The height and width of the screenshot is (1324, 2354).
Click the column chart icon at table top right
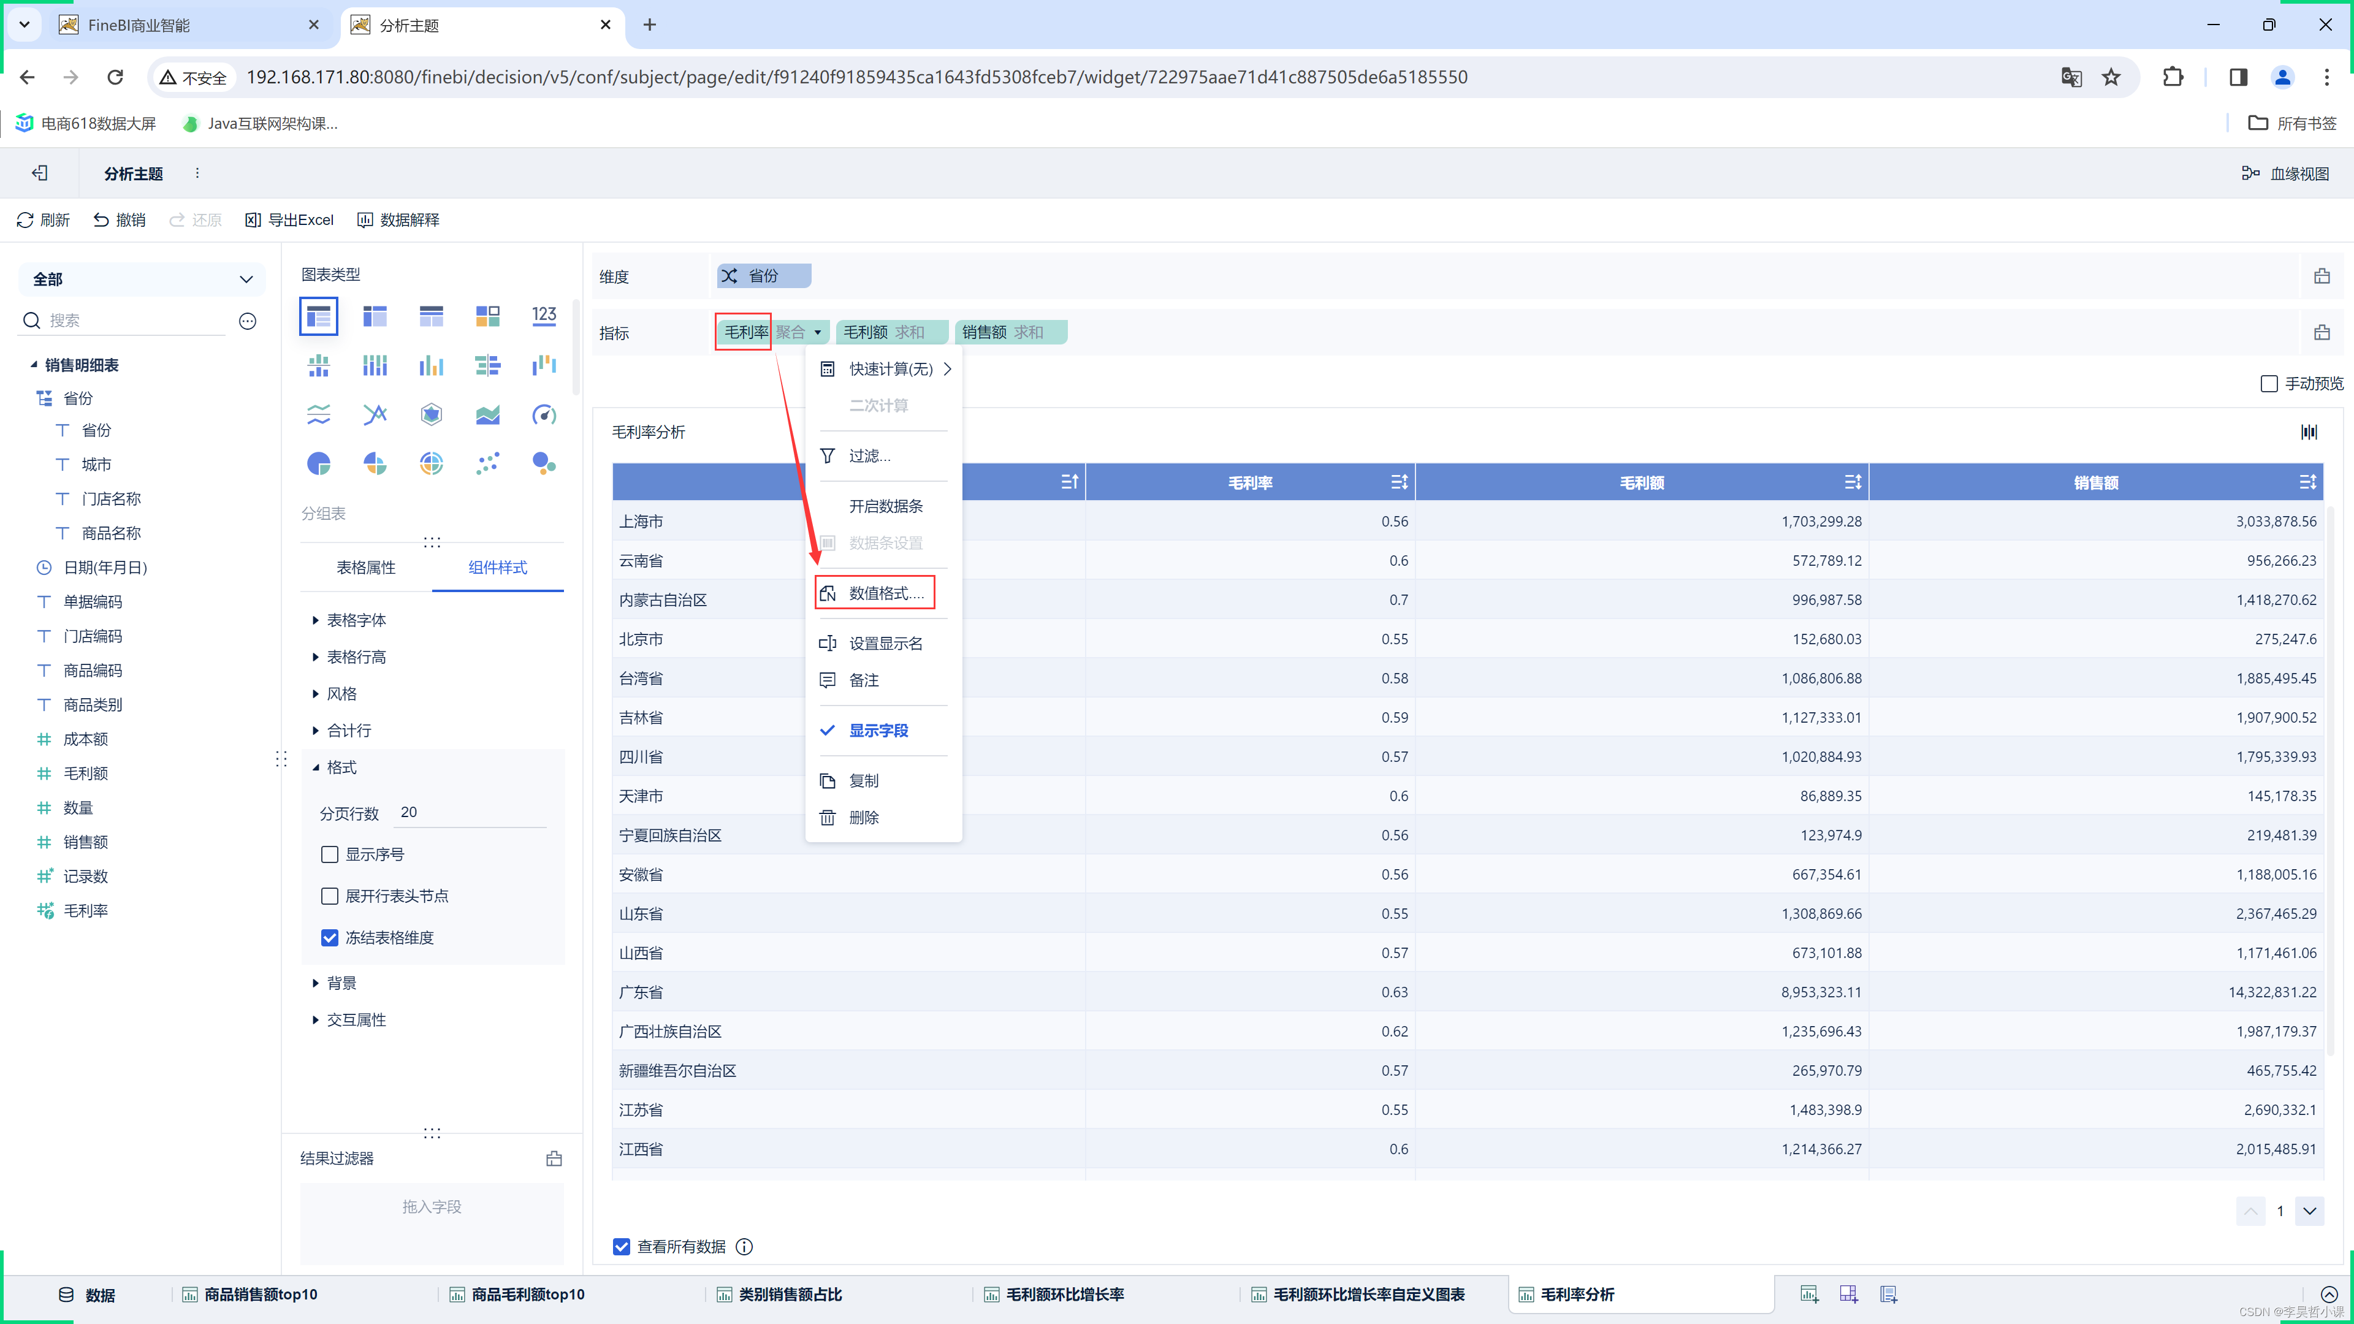[x=2309, y=432]
